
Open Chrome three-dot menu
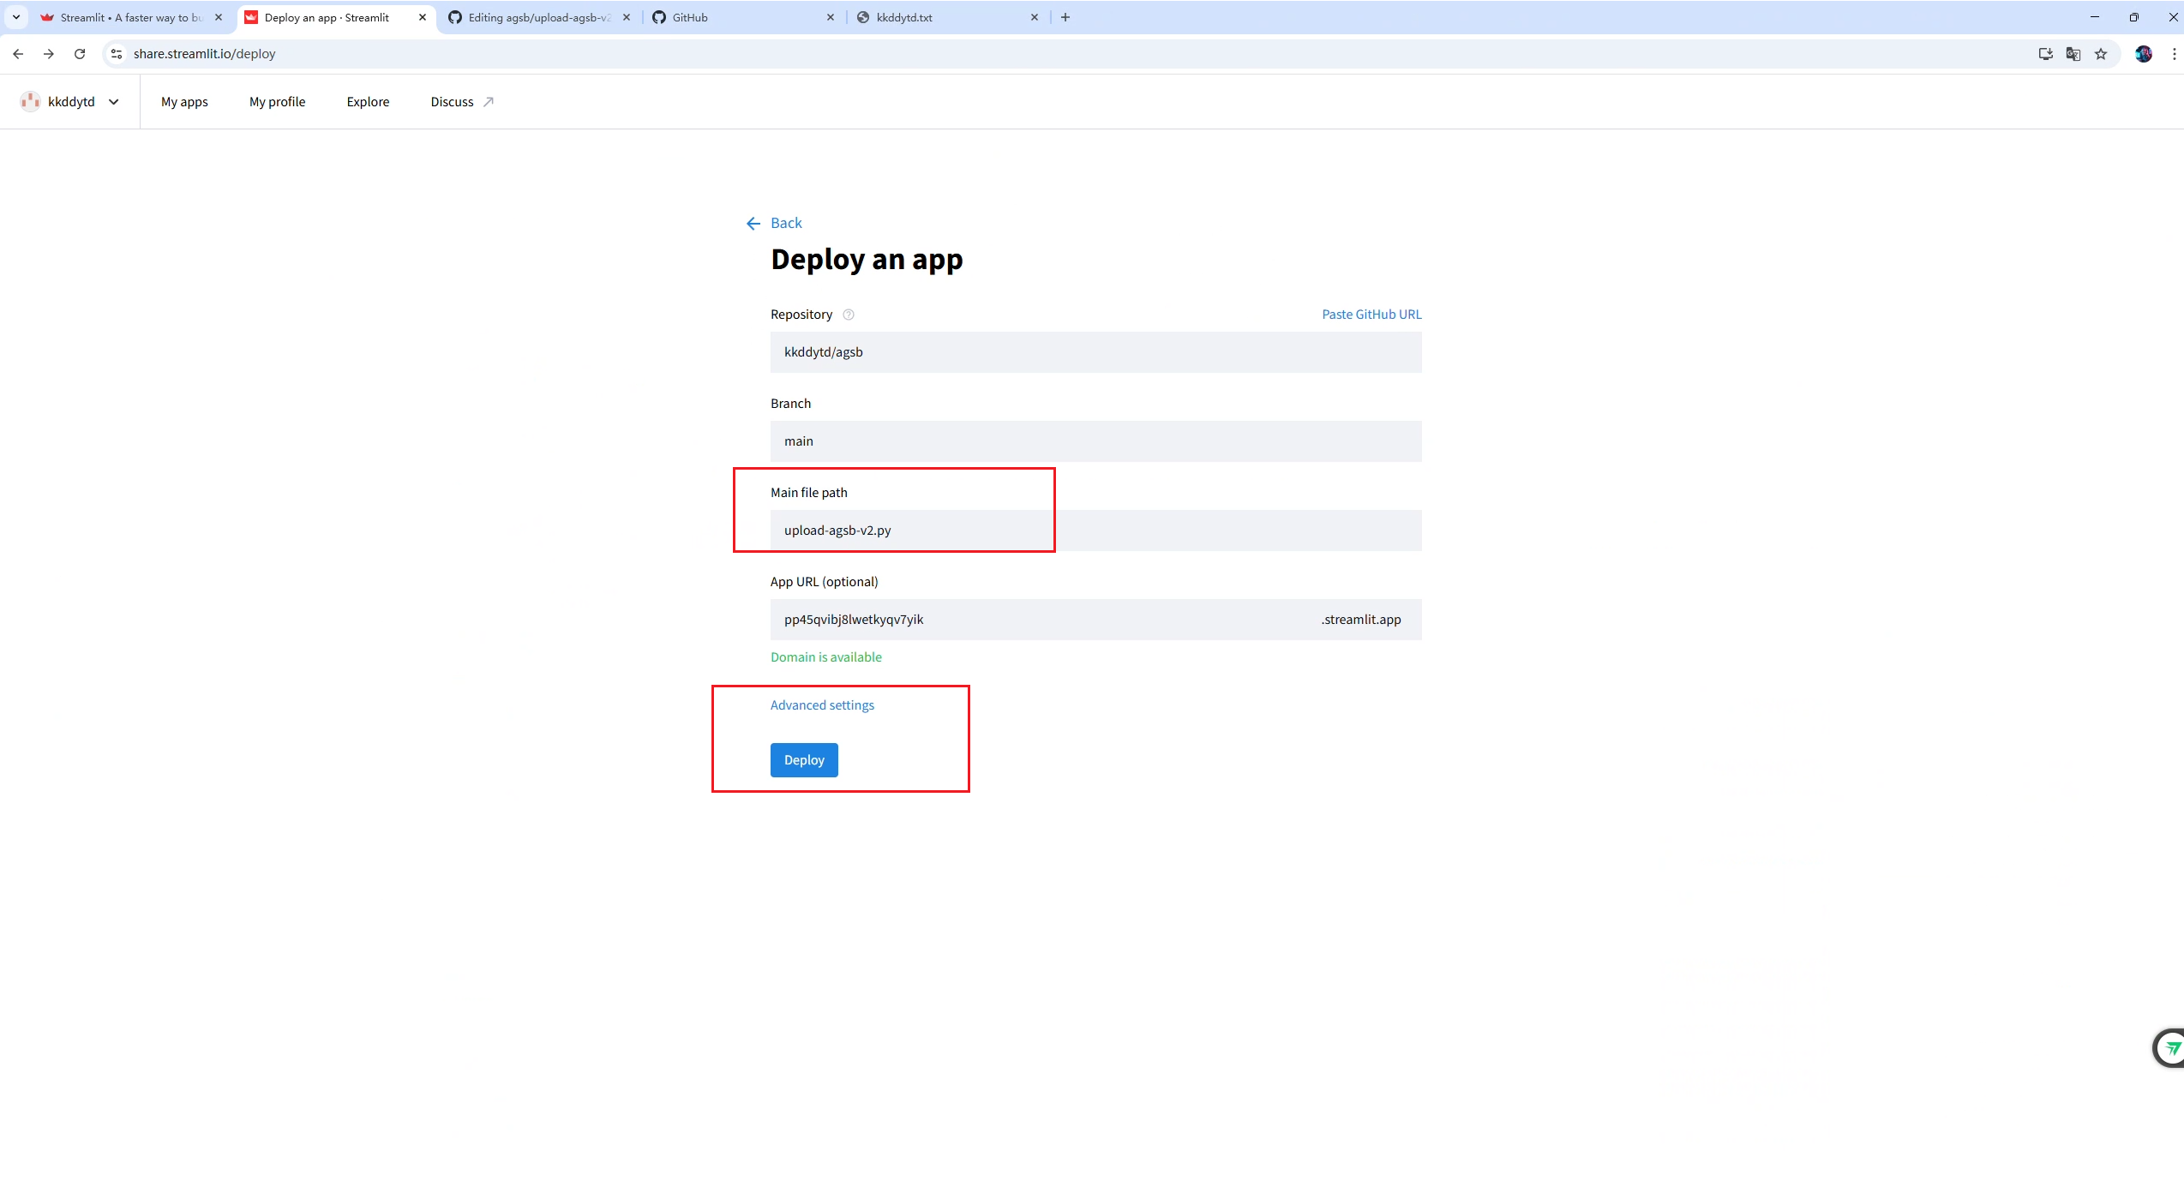coord(2174,54)
